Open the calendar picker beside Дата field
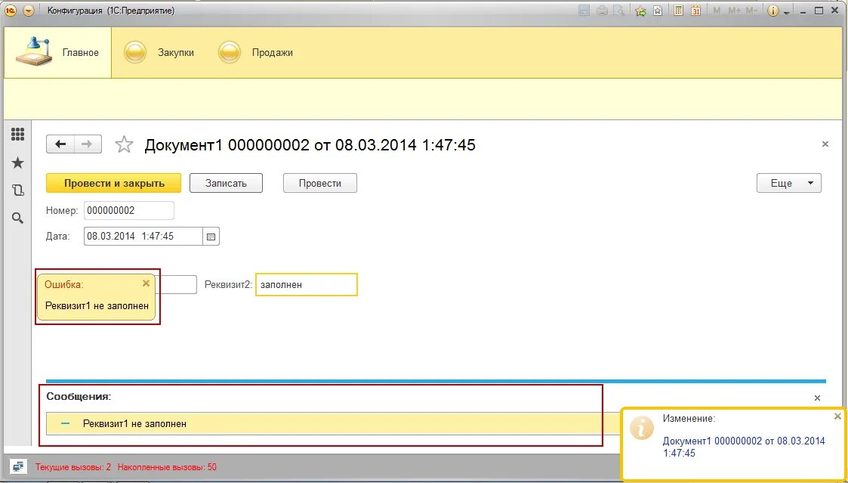This screenshot has height=483, width=848. (211, 237)
